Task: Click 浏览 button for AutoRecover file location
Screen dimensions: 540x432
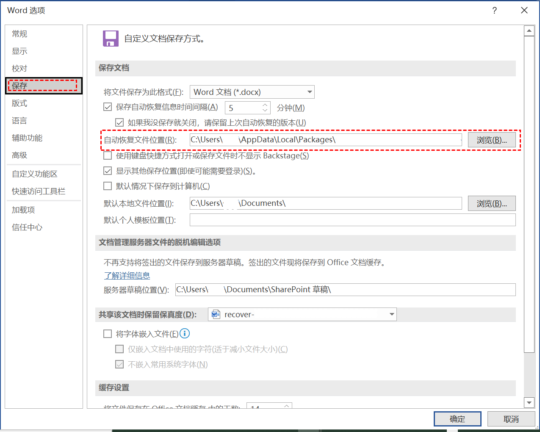Action: coord(492,140)
